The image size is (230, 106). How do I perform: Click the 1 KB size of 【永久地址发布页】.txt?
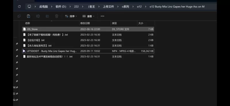click(x=151, y=46)
